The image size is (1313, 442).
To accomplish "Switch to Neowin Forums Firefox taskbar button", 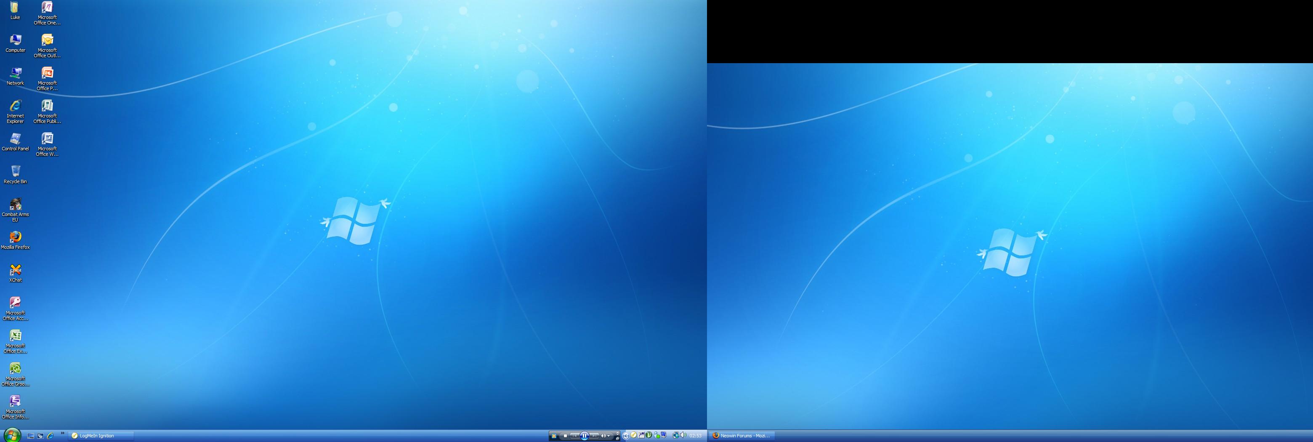I will pyautogui.click(x=742, y=436).
